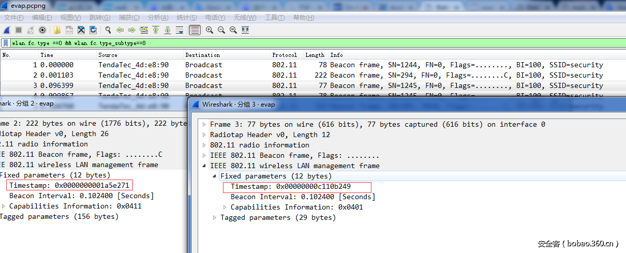This screenshot has width=626, height=253.
Task: Click the display filter input field
Action: [x=310, y=43]
